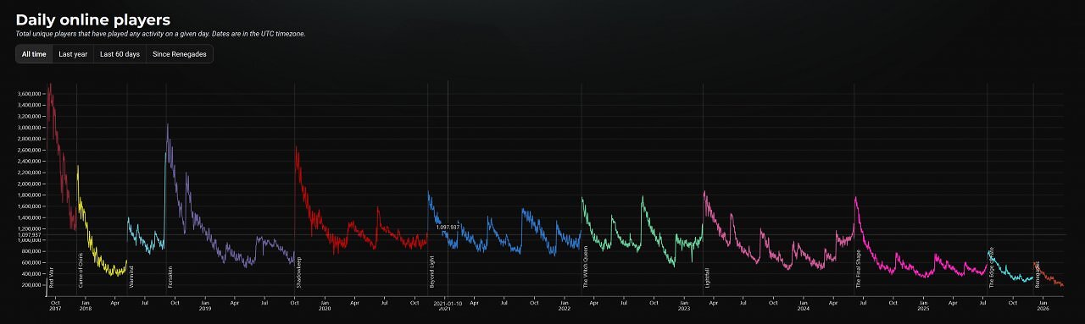Switch to Last 60 days tab

point(120,54)
